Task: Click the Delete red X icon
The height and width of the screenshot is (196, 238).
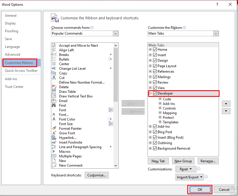Action: point(54,87)
